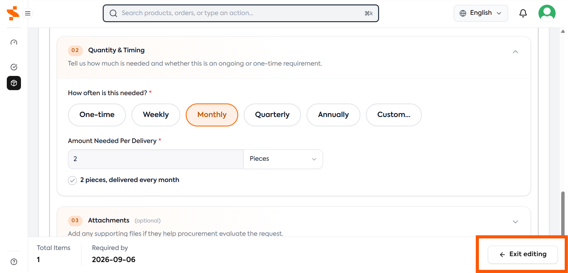Select the Quarterly frequency option
Screen dimensions: 568x273
tap(272, 115)
